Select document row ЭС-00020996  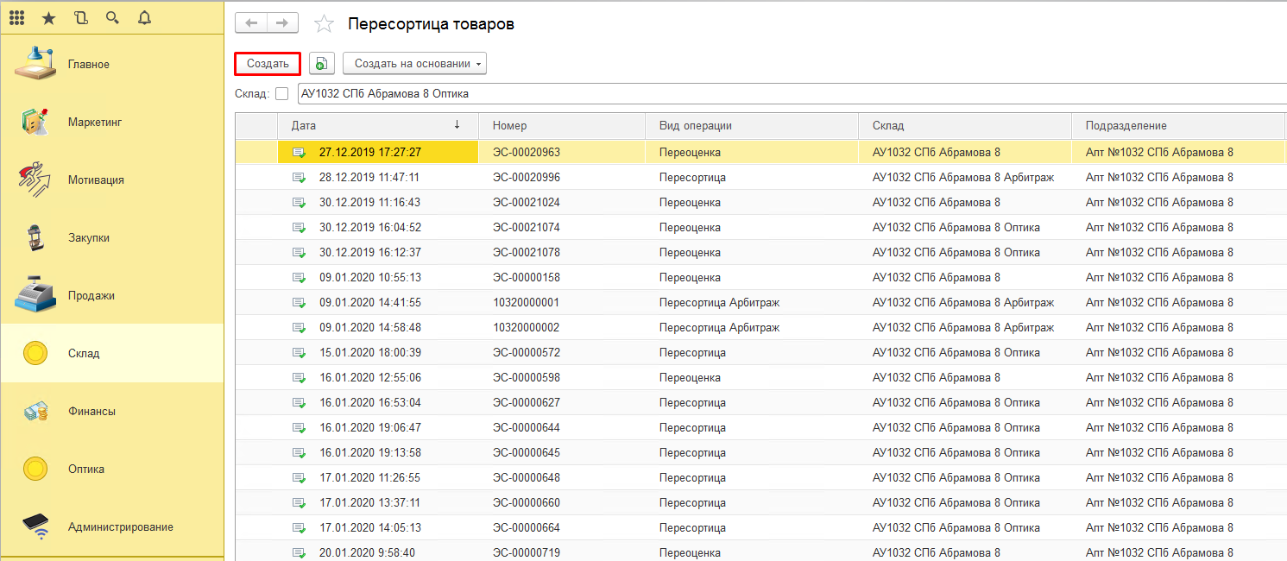point(526,178)
